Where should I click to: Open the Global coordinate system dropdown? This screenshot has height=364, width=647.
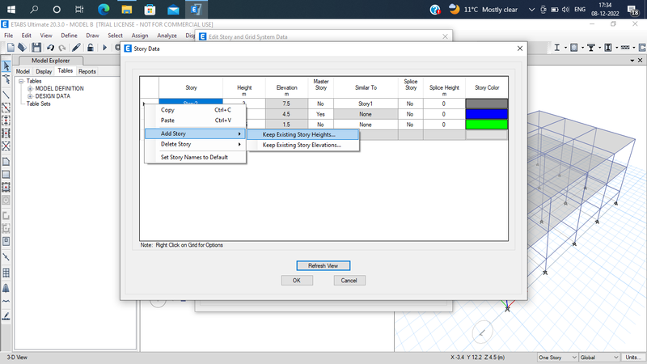point(599,358)
